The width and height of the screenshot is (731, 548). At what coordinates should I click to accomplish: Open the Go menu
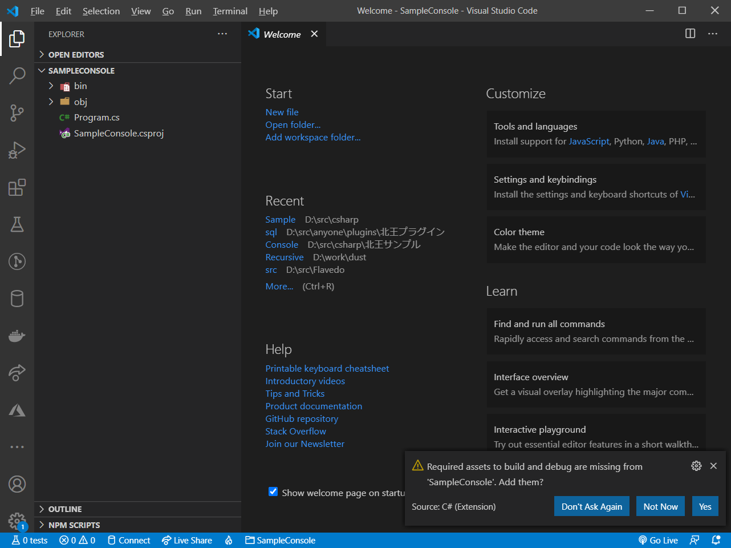(168, 11)
